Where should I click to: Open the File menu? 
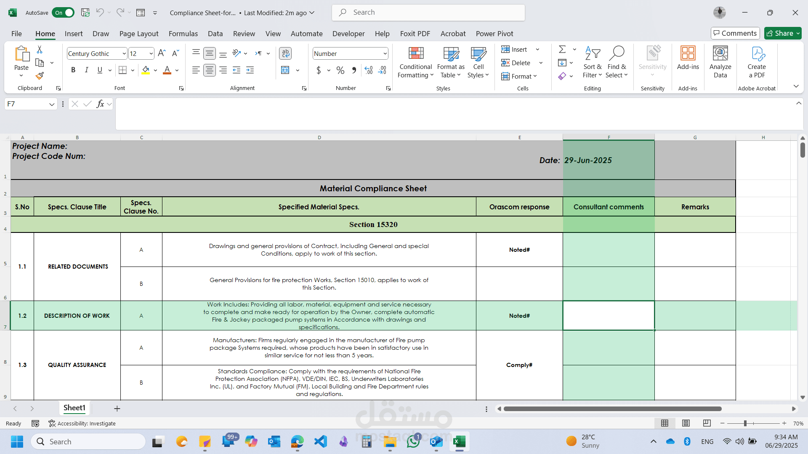[x=16, y=34]
